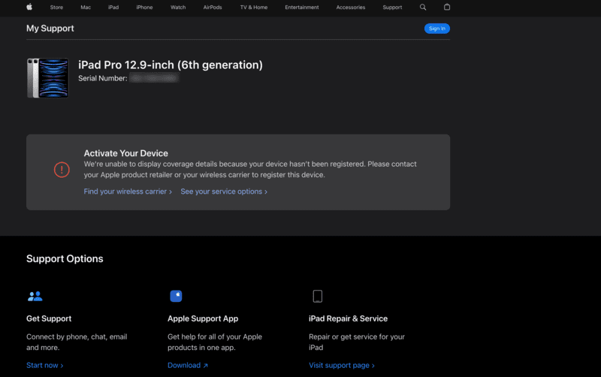Open the Support menu
601x377 pixels.
392,8
